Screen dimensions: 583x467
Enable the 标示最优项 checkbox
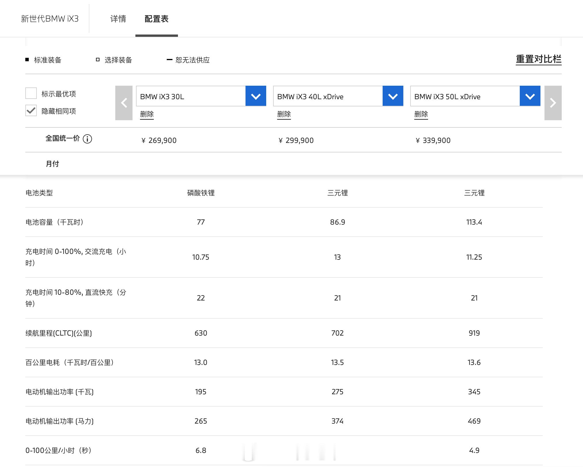[31, 93]
